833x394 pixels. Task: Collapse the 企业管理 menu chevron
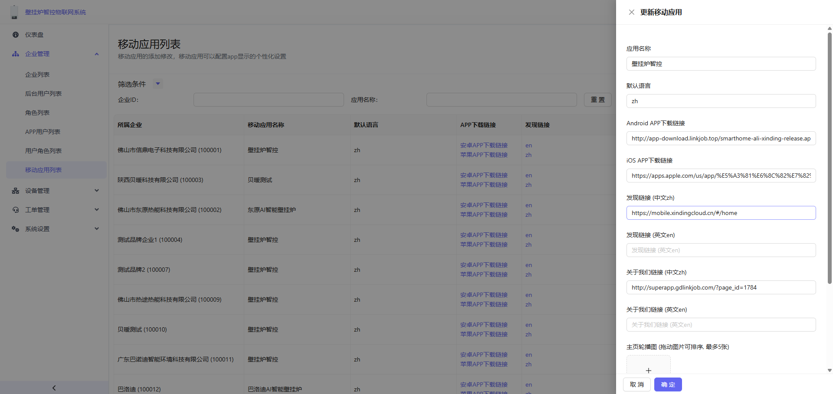click(x=97, y=54)
